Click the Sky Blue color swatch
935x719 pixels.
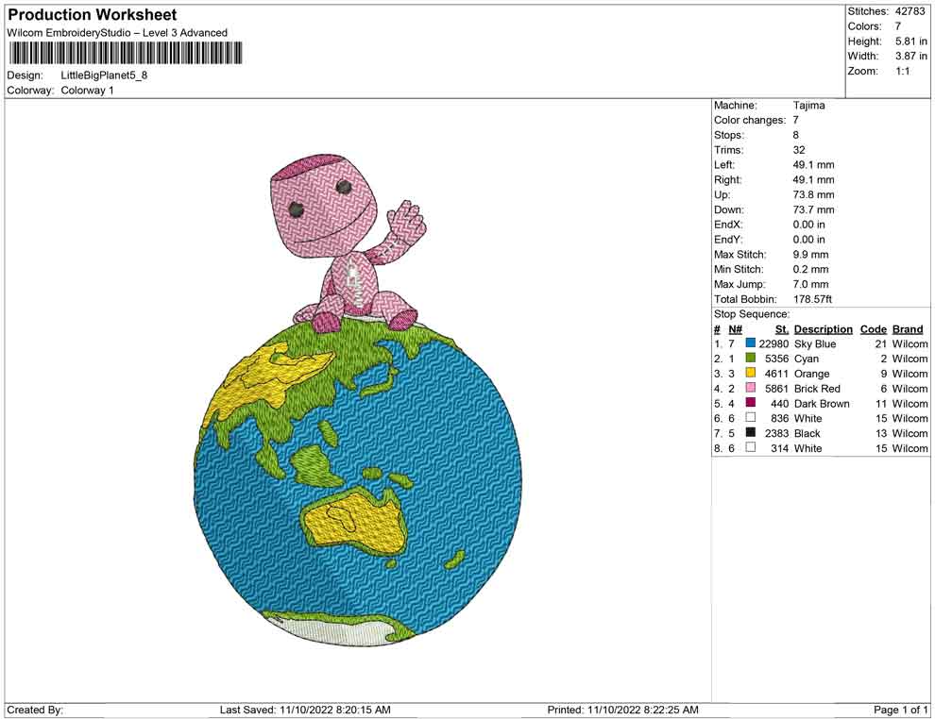(x=750, y=344)
